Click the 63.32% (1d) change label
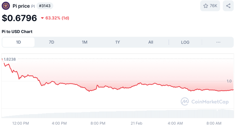Screen dimensions: 238x128 57,18
